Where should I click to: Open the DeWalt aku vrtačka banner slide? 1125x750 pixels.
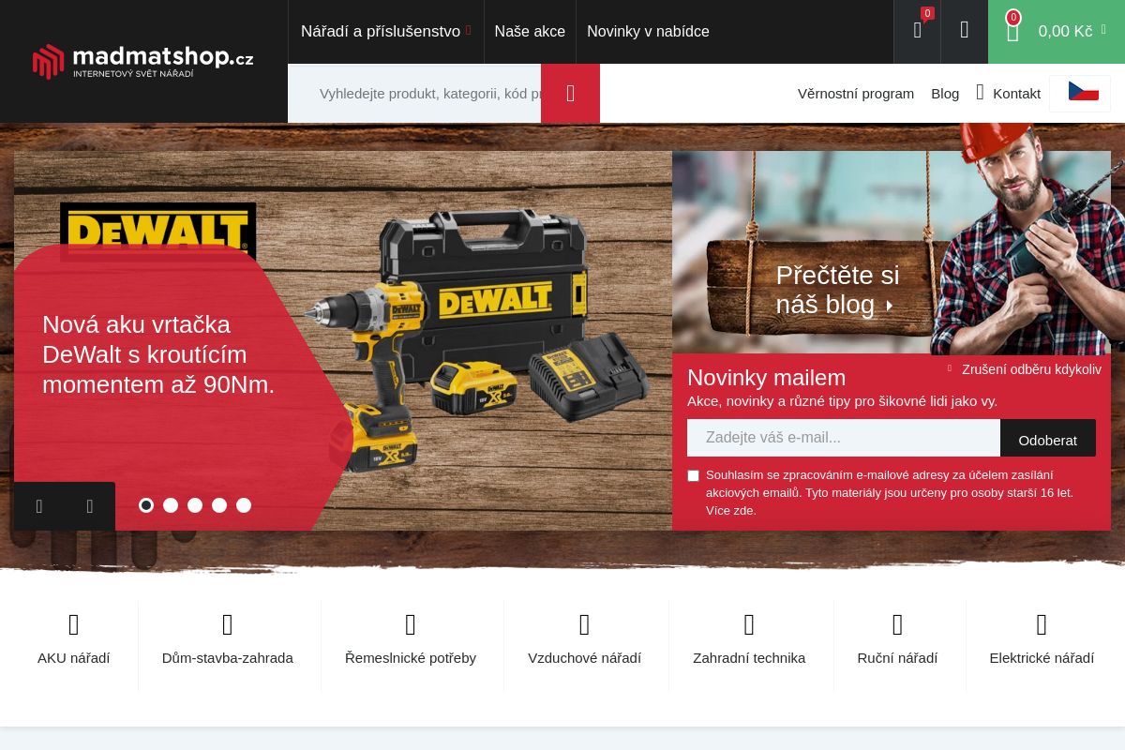[343, 341]
